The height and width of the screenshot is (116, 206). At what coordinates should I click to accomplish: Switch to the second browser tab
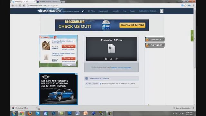click(x=48, y=2)
